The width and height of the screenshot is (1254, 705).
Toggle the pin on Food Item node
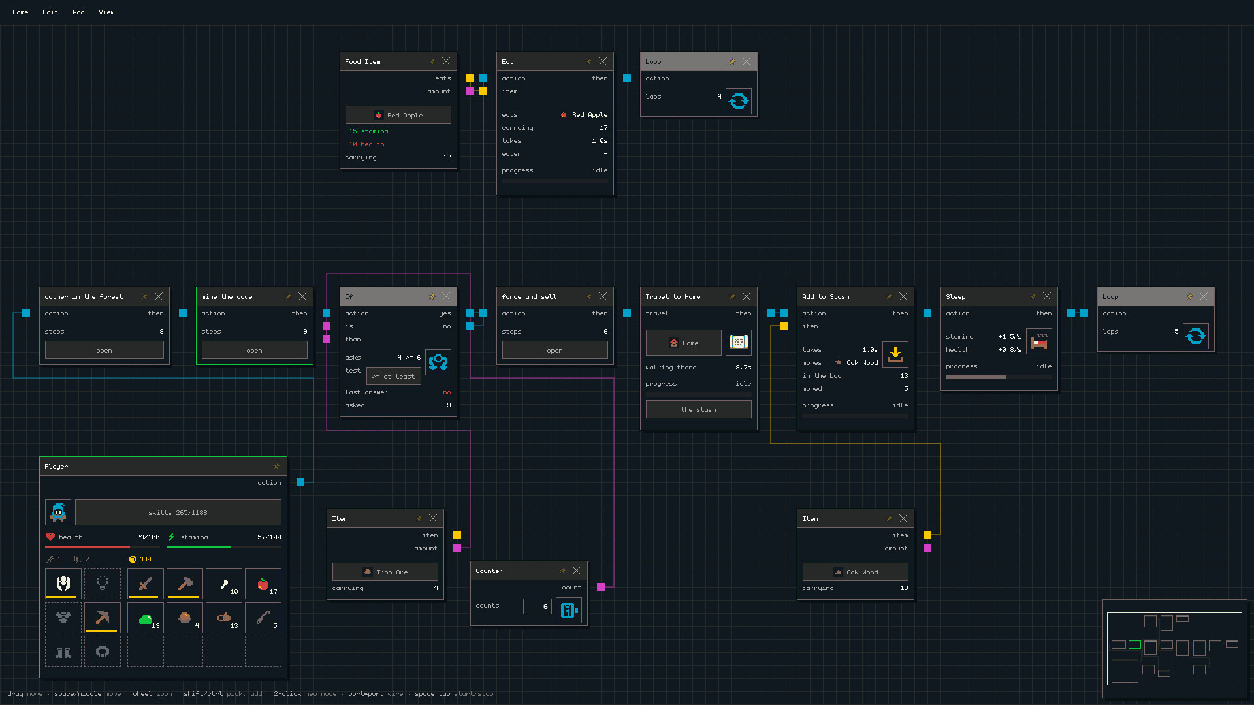point(432,61)
